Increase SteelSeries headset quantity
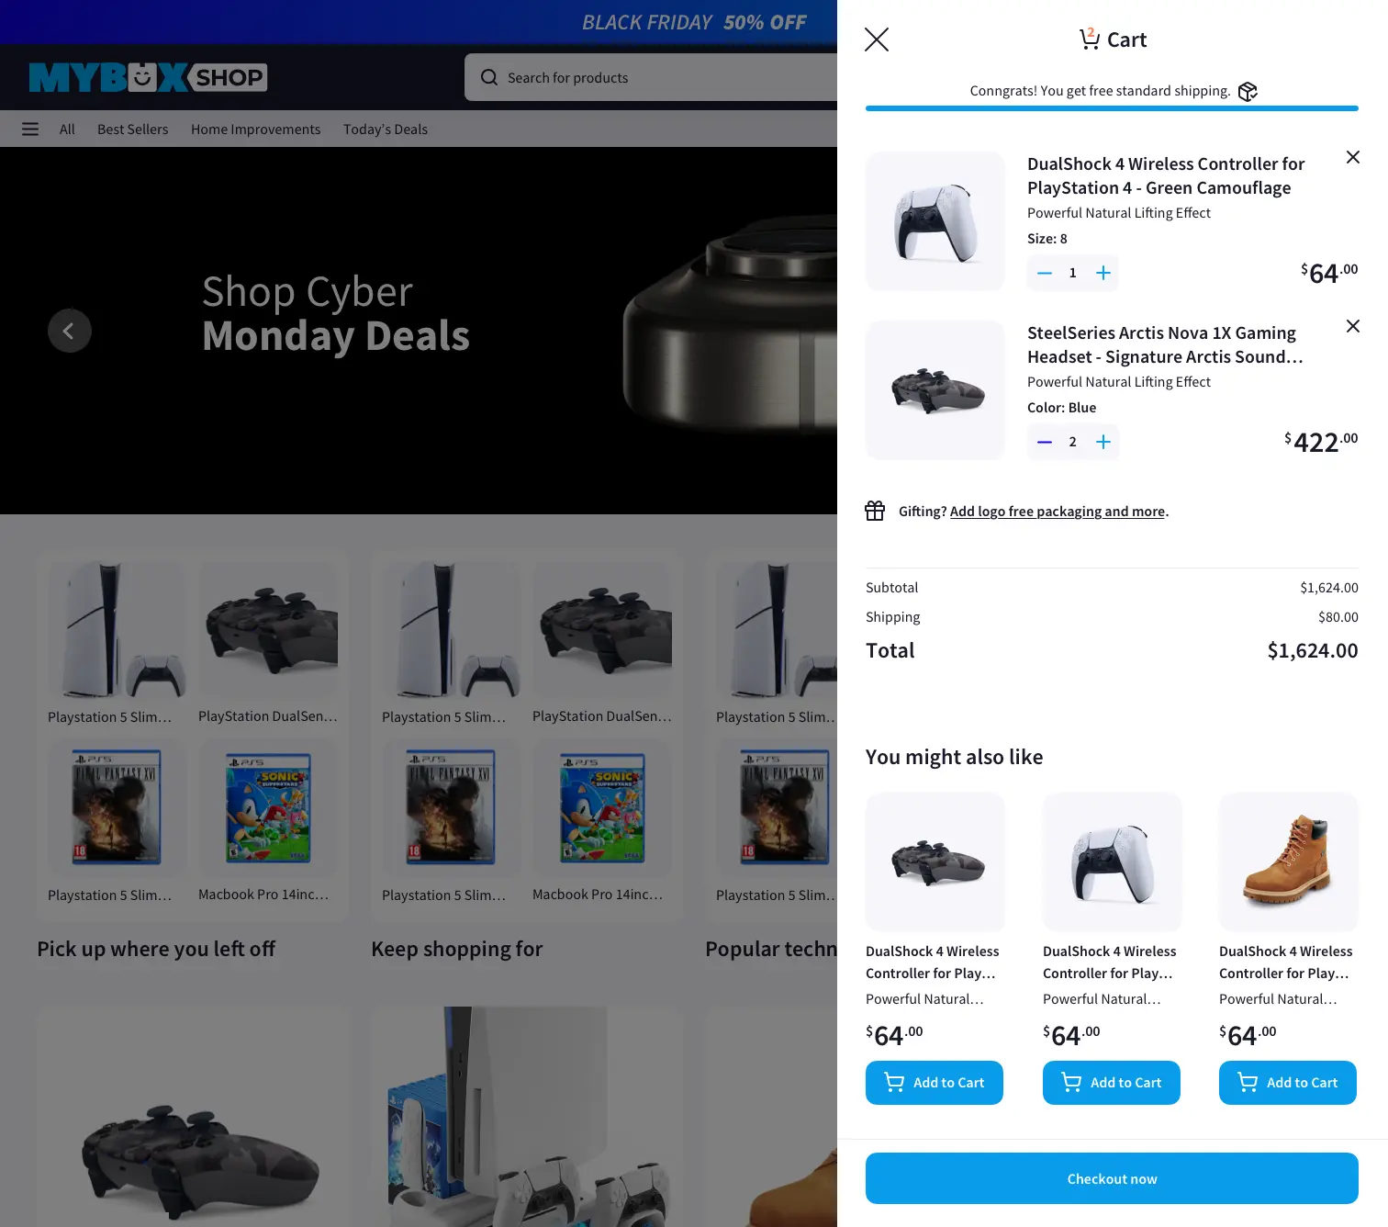1388x1227 pixels. click(x=1103, y=442)
